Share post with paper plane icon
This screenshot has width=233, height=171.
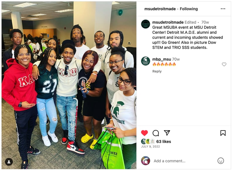click(167, 133)
